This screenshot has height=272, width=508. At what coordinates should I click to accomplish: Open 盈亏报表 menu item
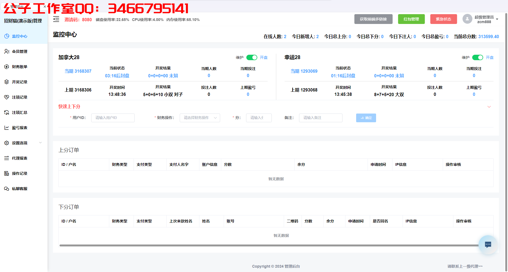tap(24, 128)
